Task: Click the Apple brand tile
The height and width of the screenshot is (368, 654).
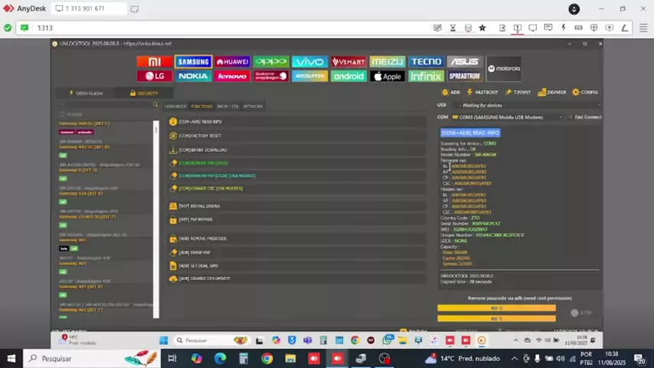Action: click(x=387, y=76)
